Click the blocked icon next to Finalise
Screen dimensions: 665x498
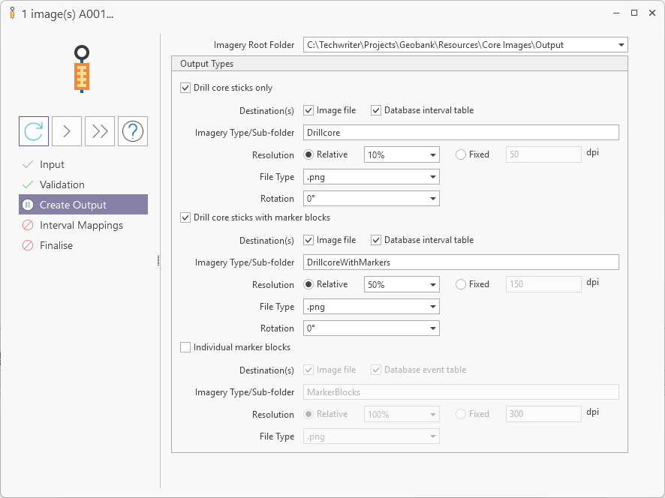coord(28,245)
